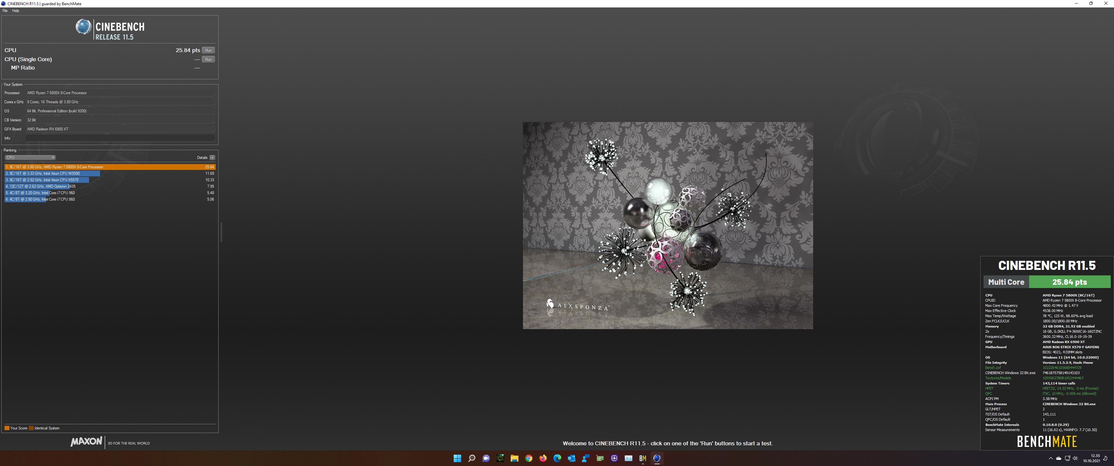
Task: Open the clock and date flyout
Action: (1091, 458)
